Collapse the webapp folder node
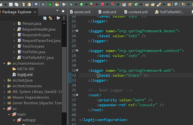This screenshot has height=125, width=193. click(14, 120)
